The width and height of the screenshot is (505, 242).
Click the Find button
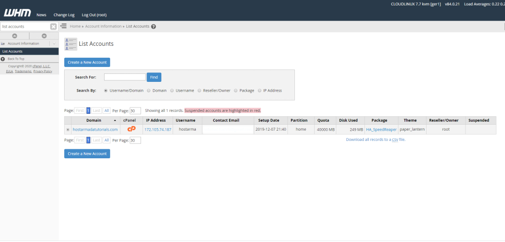coord(154,77)
